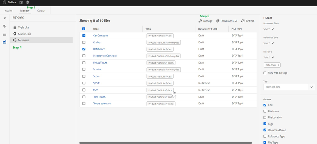
Task: Open the Reference Type filter dropdown
Action: coord(269,43)
